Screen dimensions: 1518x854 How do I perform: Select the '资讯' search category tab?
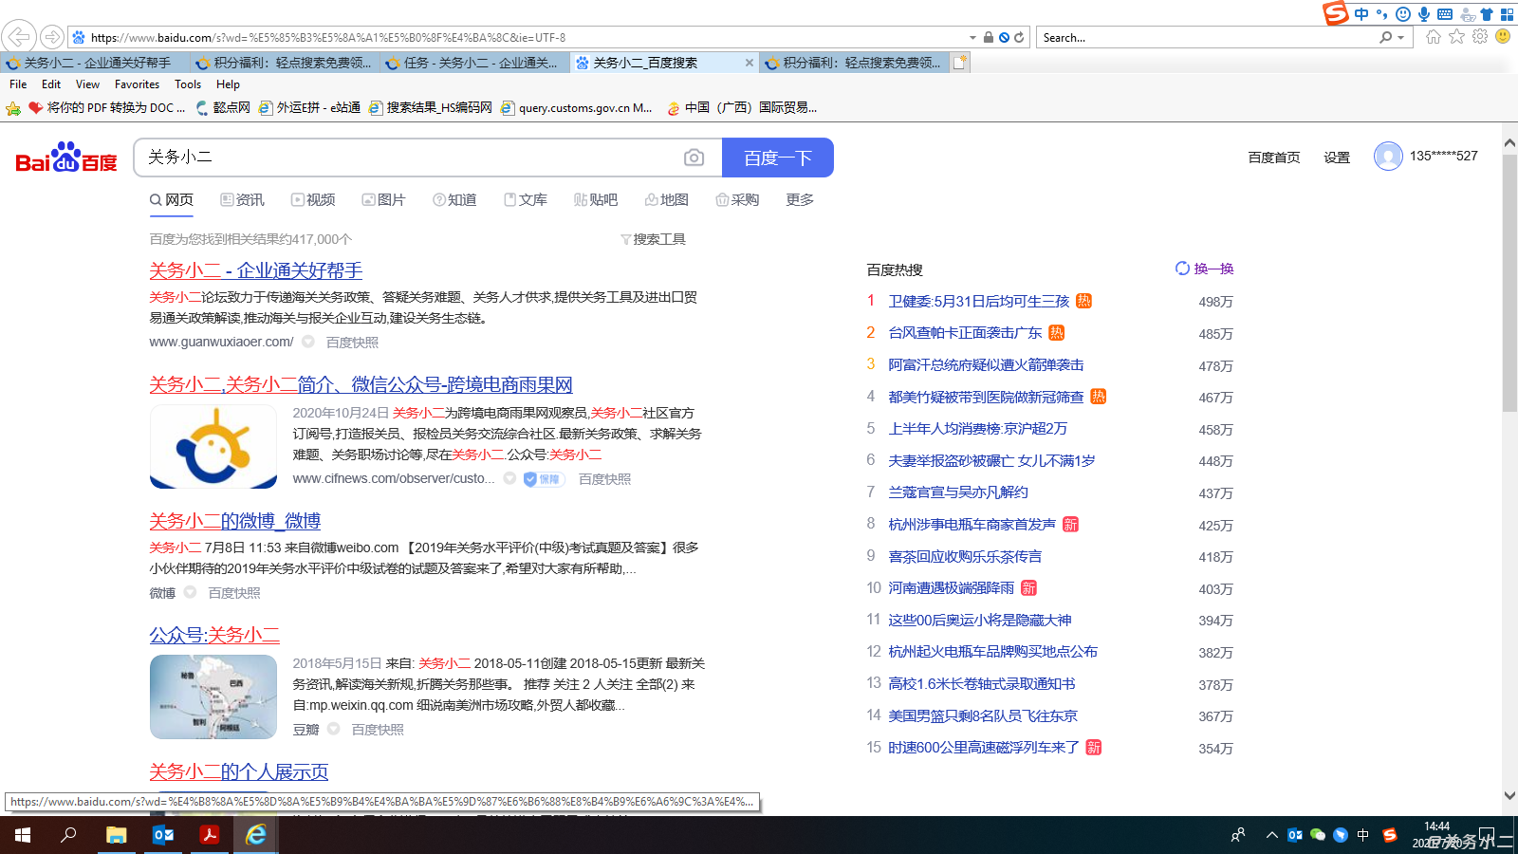(x=242, y=199)
